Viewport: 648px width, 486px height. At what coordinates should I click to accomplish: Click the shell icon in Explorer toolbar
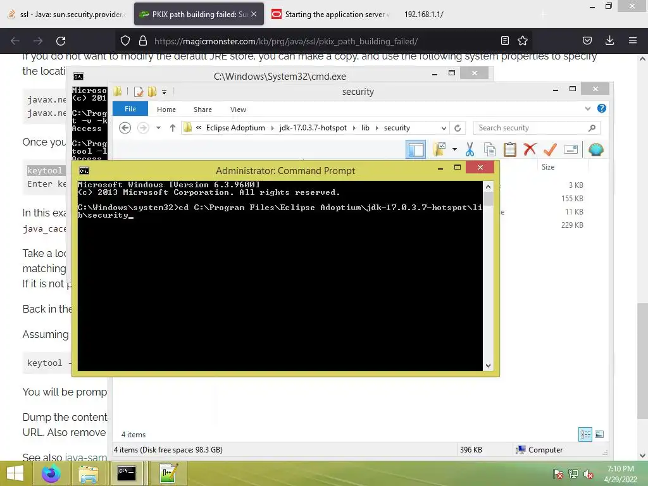[x=595, y=149]
